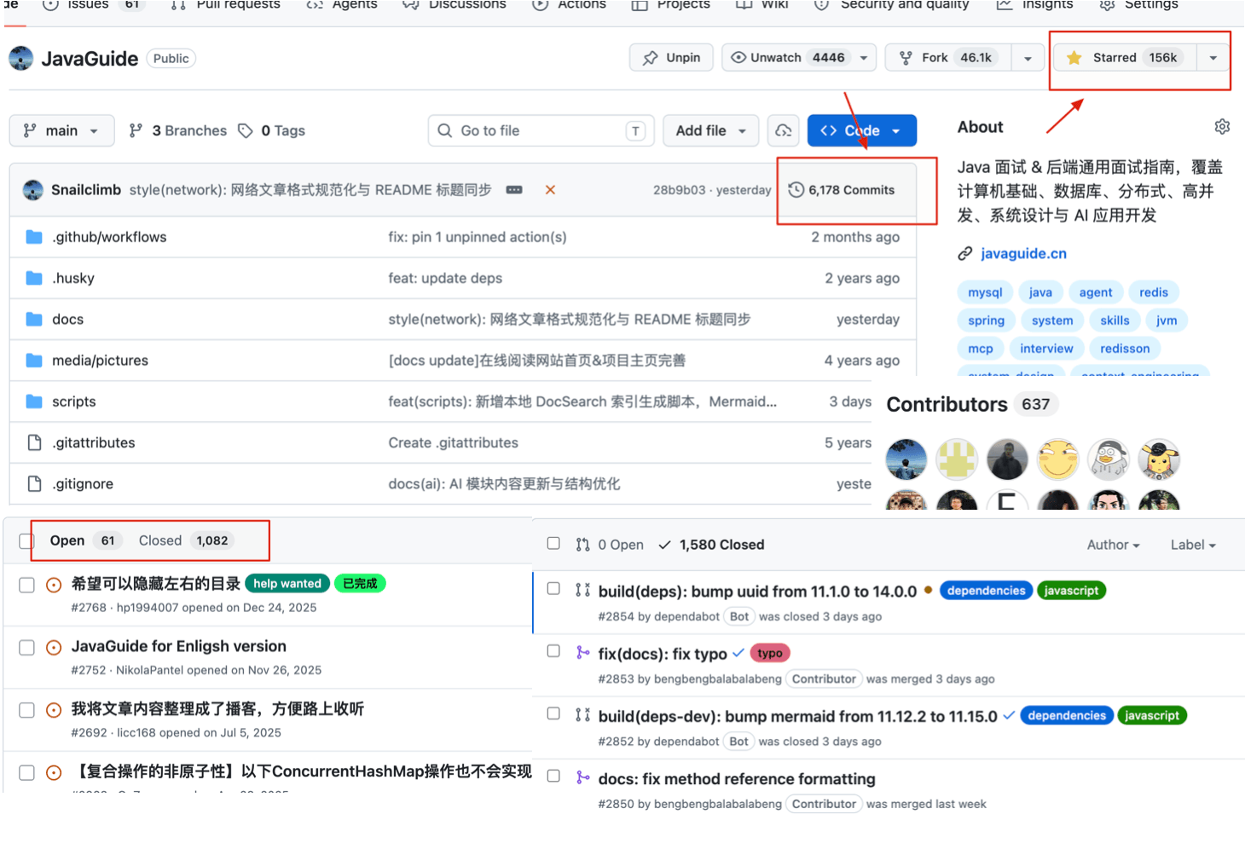The height and width of the screenshot is (849, 1245).
Task: Click the JavaGuide repository avatar icon
Action: (x=21, y=59)
